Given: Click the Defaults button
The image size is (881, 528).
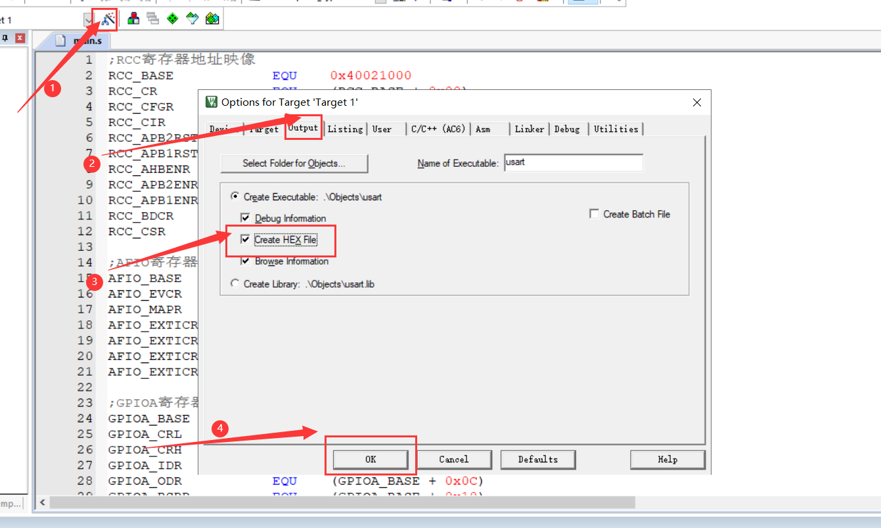Looking at the screenshot, I should tap(538, 459).
